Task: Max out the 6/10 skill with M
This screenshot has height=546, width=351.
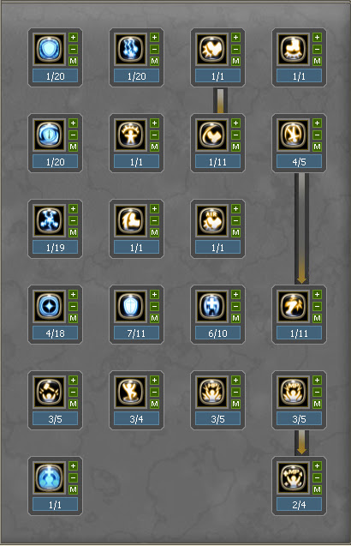Action: pos(236,318)
